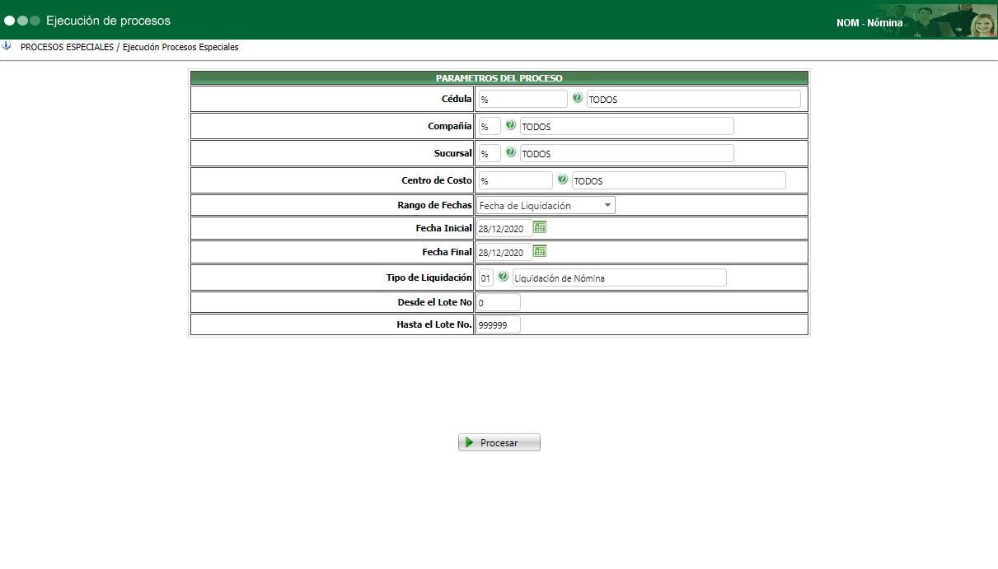Open the calendar picker for Fecha Inicial

coord(540,227)
